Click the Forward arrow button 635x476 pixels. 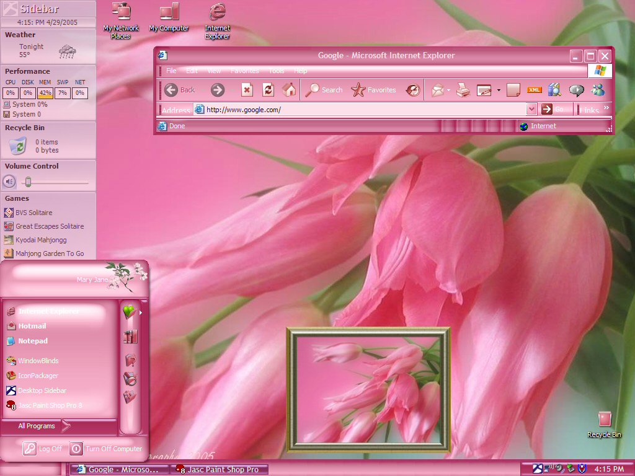click(x=218, y=90)
